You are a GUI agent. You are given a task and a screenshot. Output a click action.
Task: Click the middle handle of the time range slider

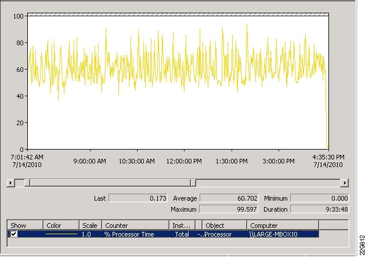tap(193, 183)
